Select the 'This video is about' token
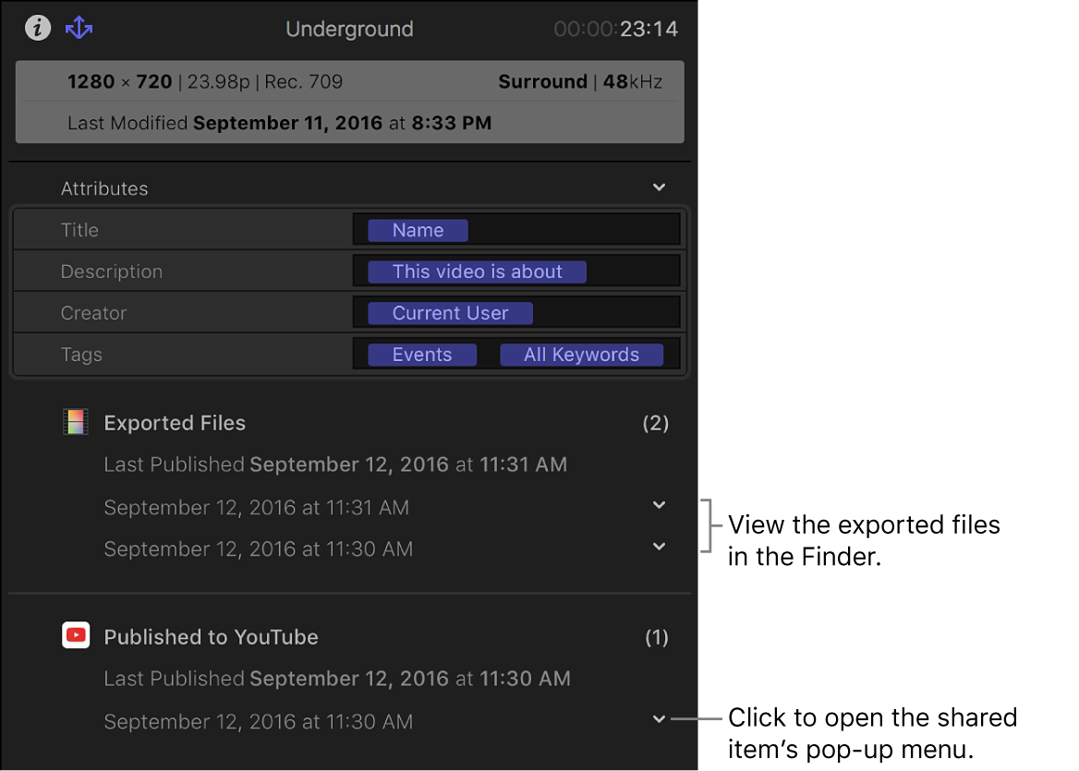Screen dimensions: 1079x771 [477, 271]
